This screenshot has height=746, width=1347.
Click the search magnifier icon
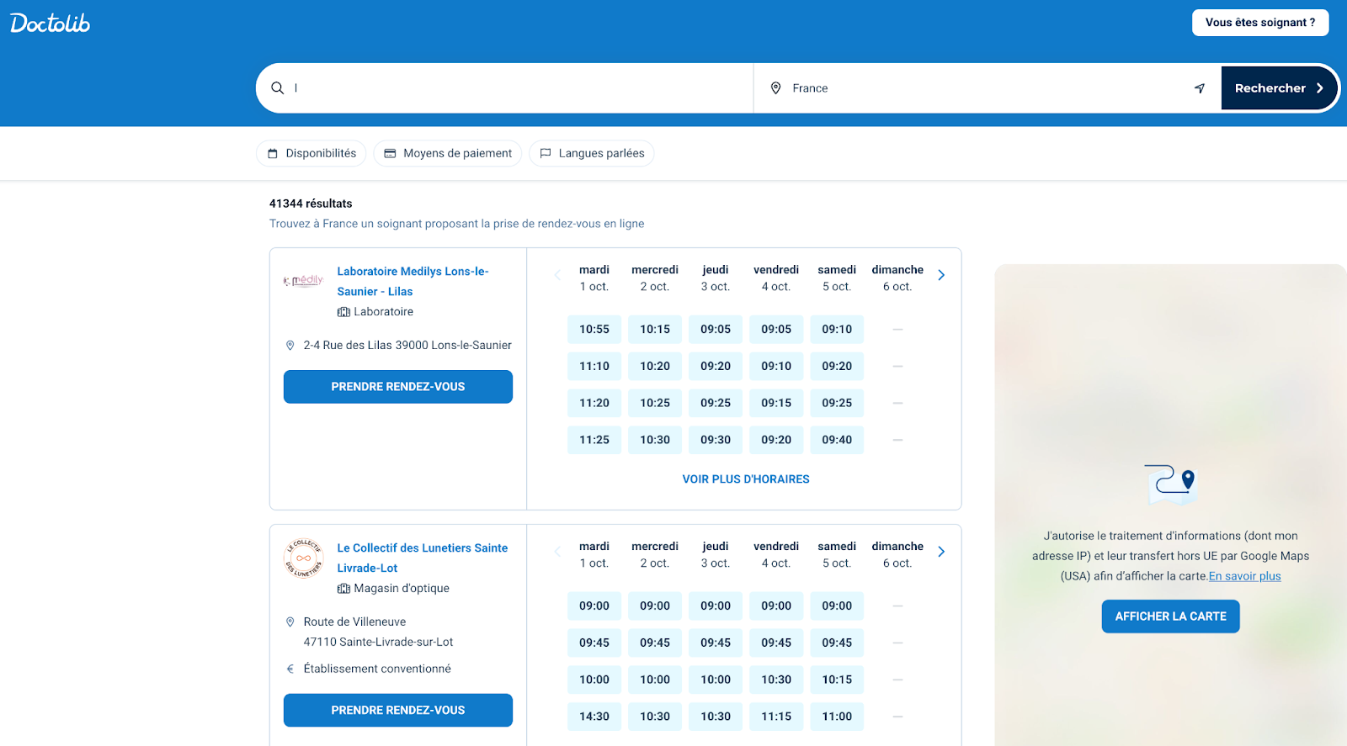[277, 87]
